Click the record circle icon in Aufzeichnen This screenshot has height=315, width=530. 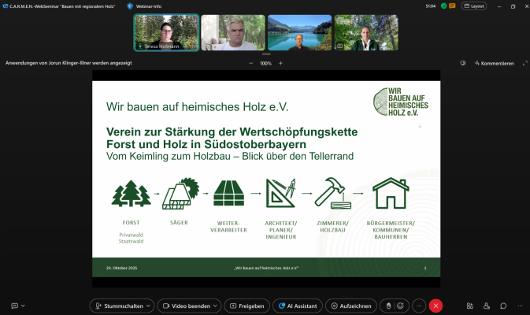click(x=334, y=306)
